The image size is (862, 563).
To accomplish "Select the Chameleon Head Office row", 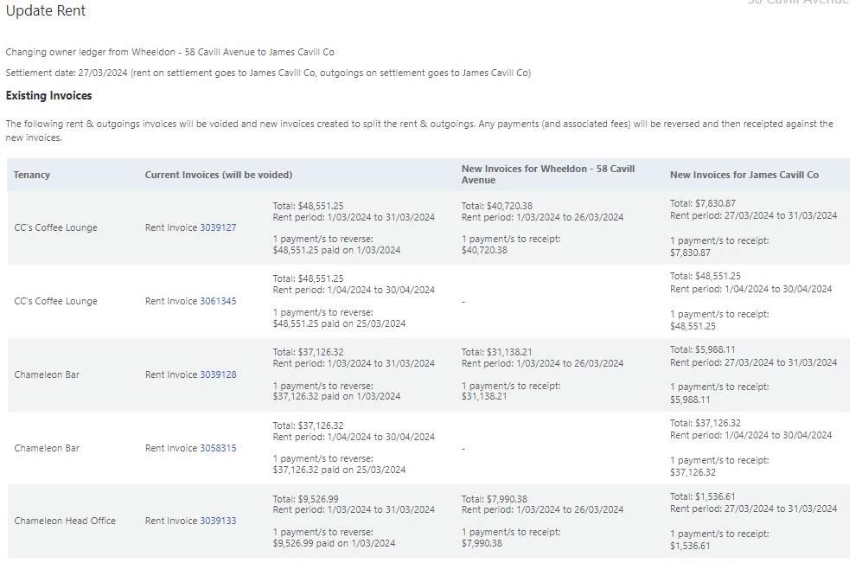I will tap(64, 521).
